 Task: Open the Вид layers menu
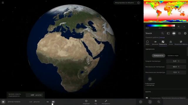pyautogui.click(x=96, y=102)
